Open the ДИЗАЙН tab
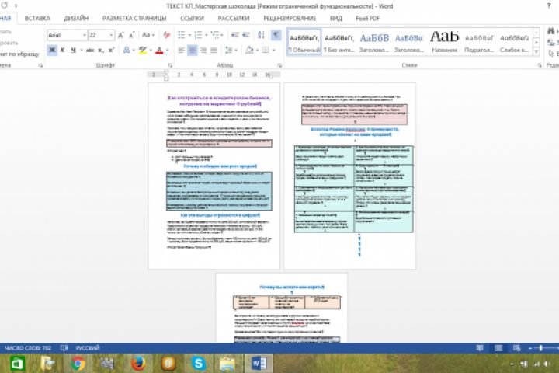Viewport: 559px width, 373px height. click(x=76, y=18)
